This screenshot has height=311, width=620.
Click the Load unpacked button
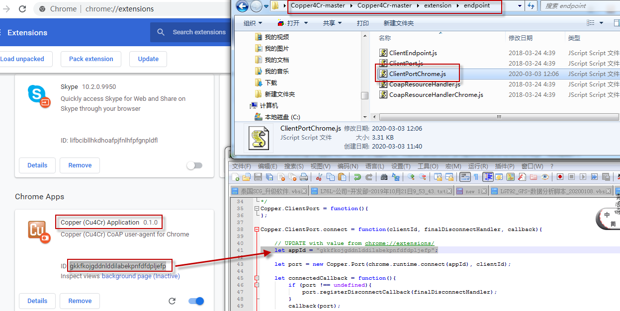(x=21, y=59)
